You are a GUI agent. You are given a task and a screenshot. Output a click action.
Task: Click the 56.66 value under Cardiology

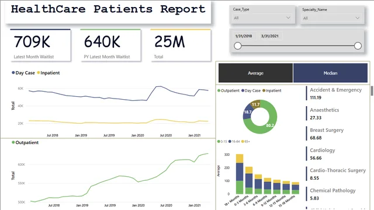316,158
